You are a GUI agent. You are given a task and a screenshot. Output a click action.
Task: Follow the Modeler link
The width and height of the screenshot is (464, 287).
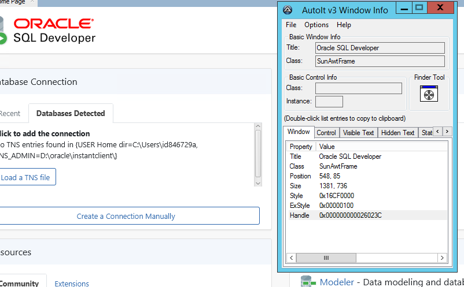(x=337, y=282)
